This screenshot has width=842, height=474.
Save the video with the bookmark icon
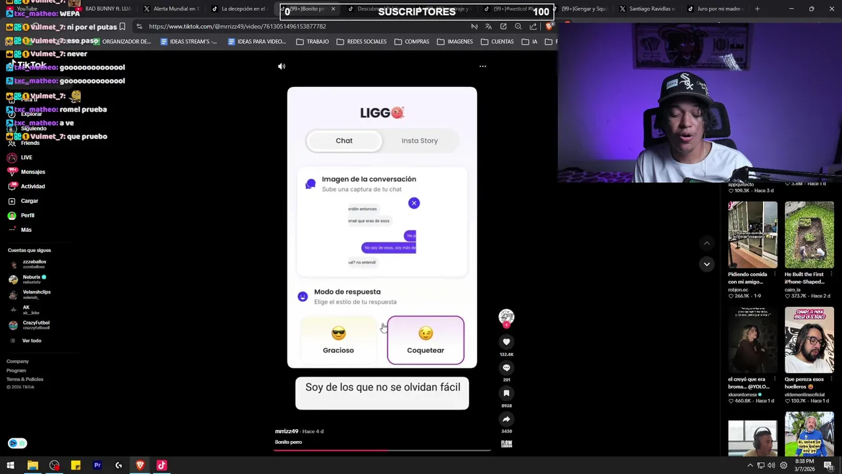pyautogui.click(x=507, y=393)
